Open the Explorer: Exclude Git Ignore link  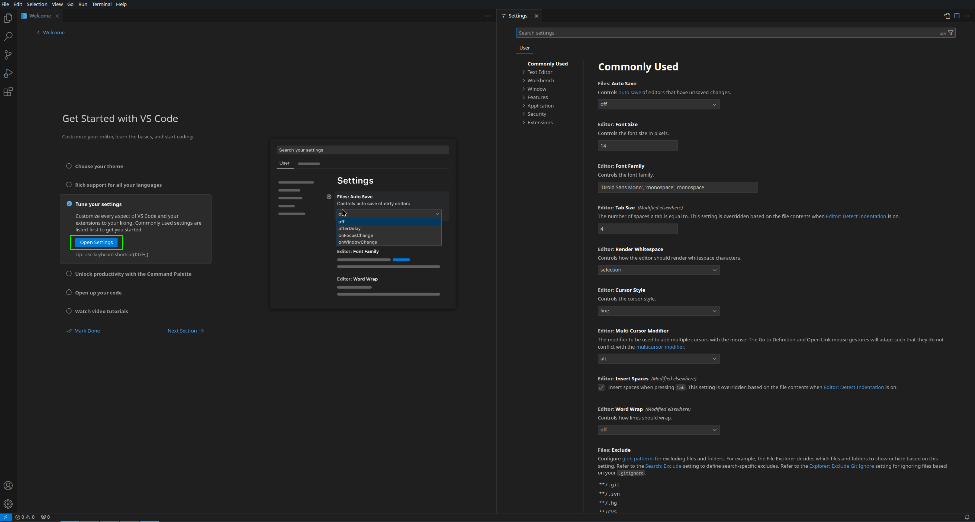841,466
